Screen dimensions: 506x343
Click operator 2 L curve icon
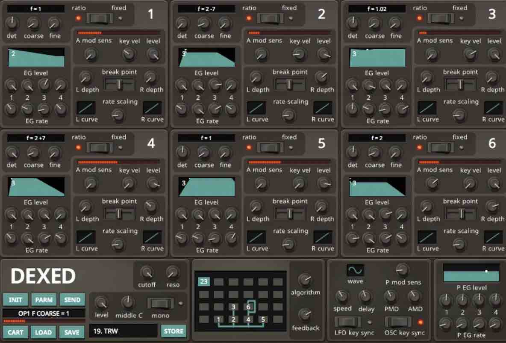pos(256,108)
